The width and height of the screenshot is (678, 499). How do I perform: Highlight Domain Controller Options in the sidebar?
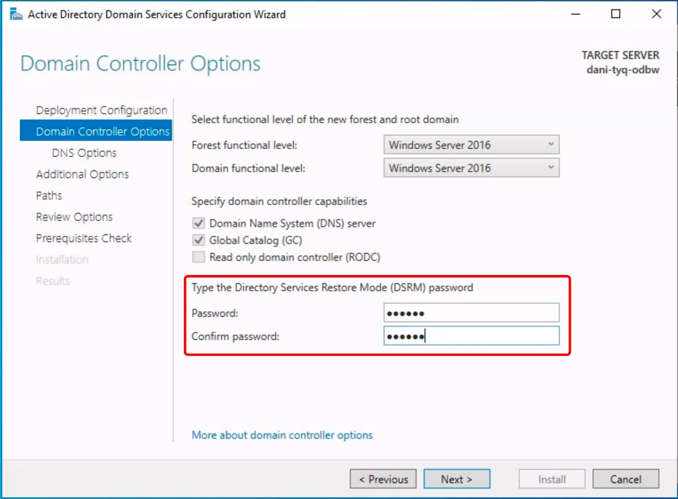click(x=102, y=131)
